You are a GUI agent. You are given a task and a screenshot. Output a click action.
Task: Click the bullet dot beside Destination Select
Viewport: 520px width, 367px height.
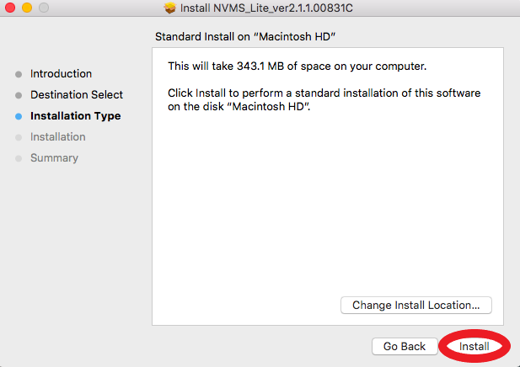pyautogui.click(x=19, y=95)
